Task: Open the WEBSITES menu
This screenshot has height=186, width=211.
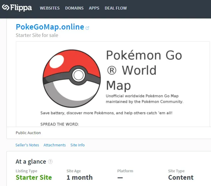Action: coord(50,8)
